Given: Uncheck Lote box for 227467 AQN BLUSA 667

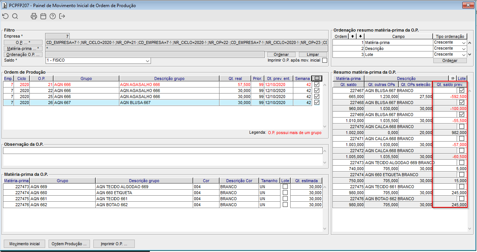Looking at the screenshot, I should [462, 91].
